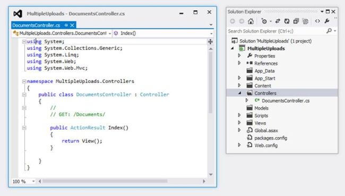
Task: Click the search magnifier in Solution Explorer
Action: point(329,31)
